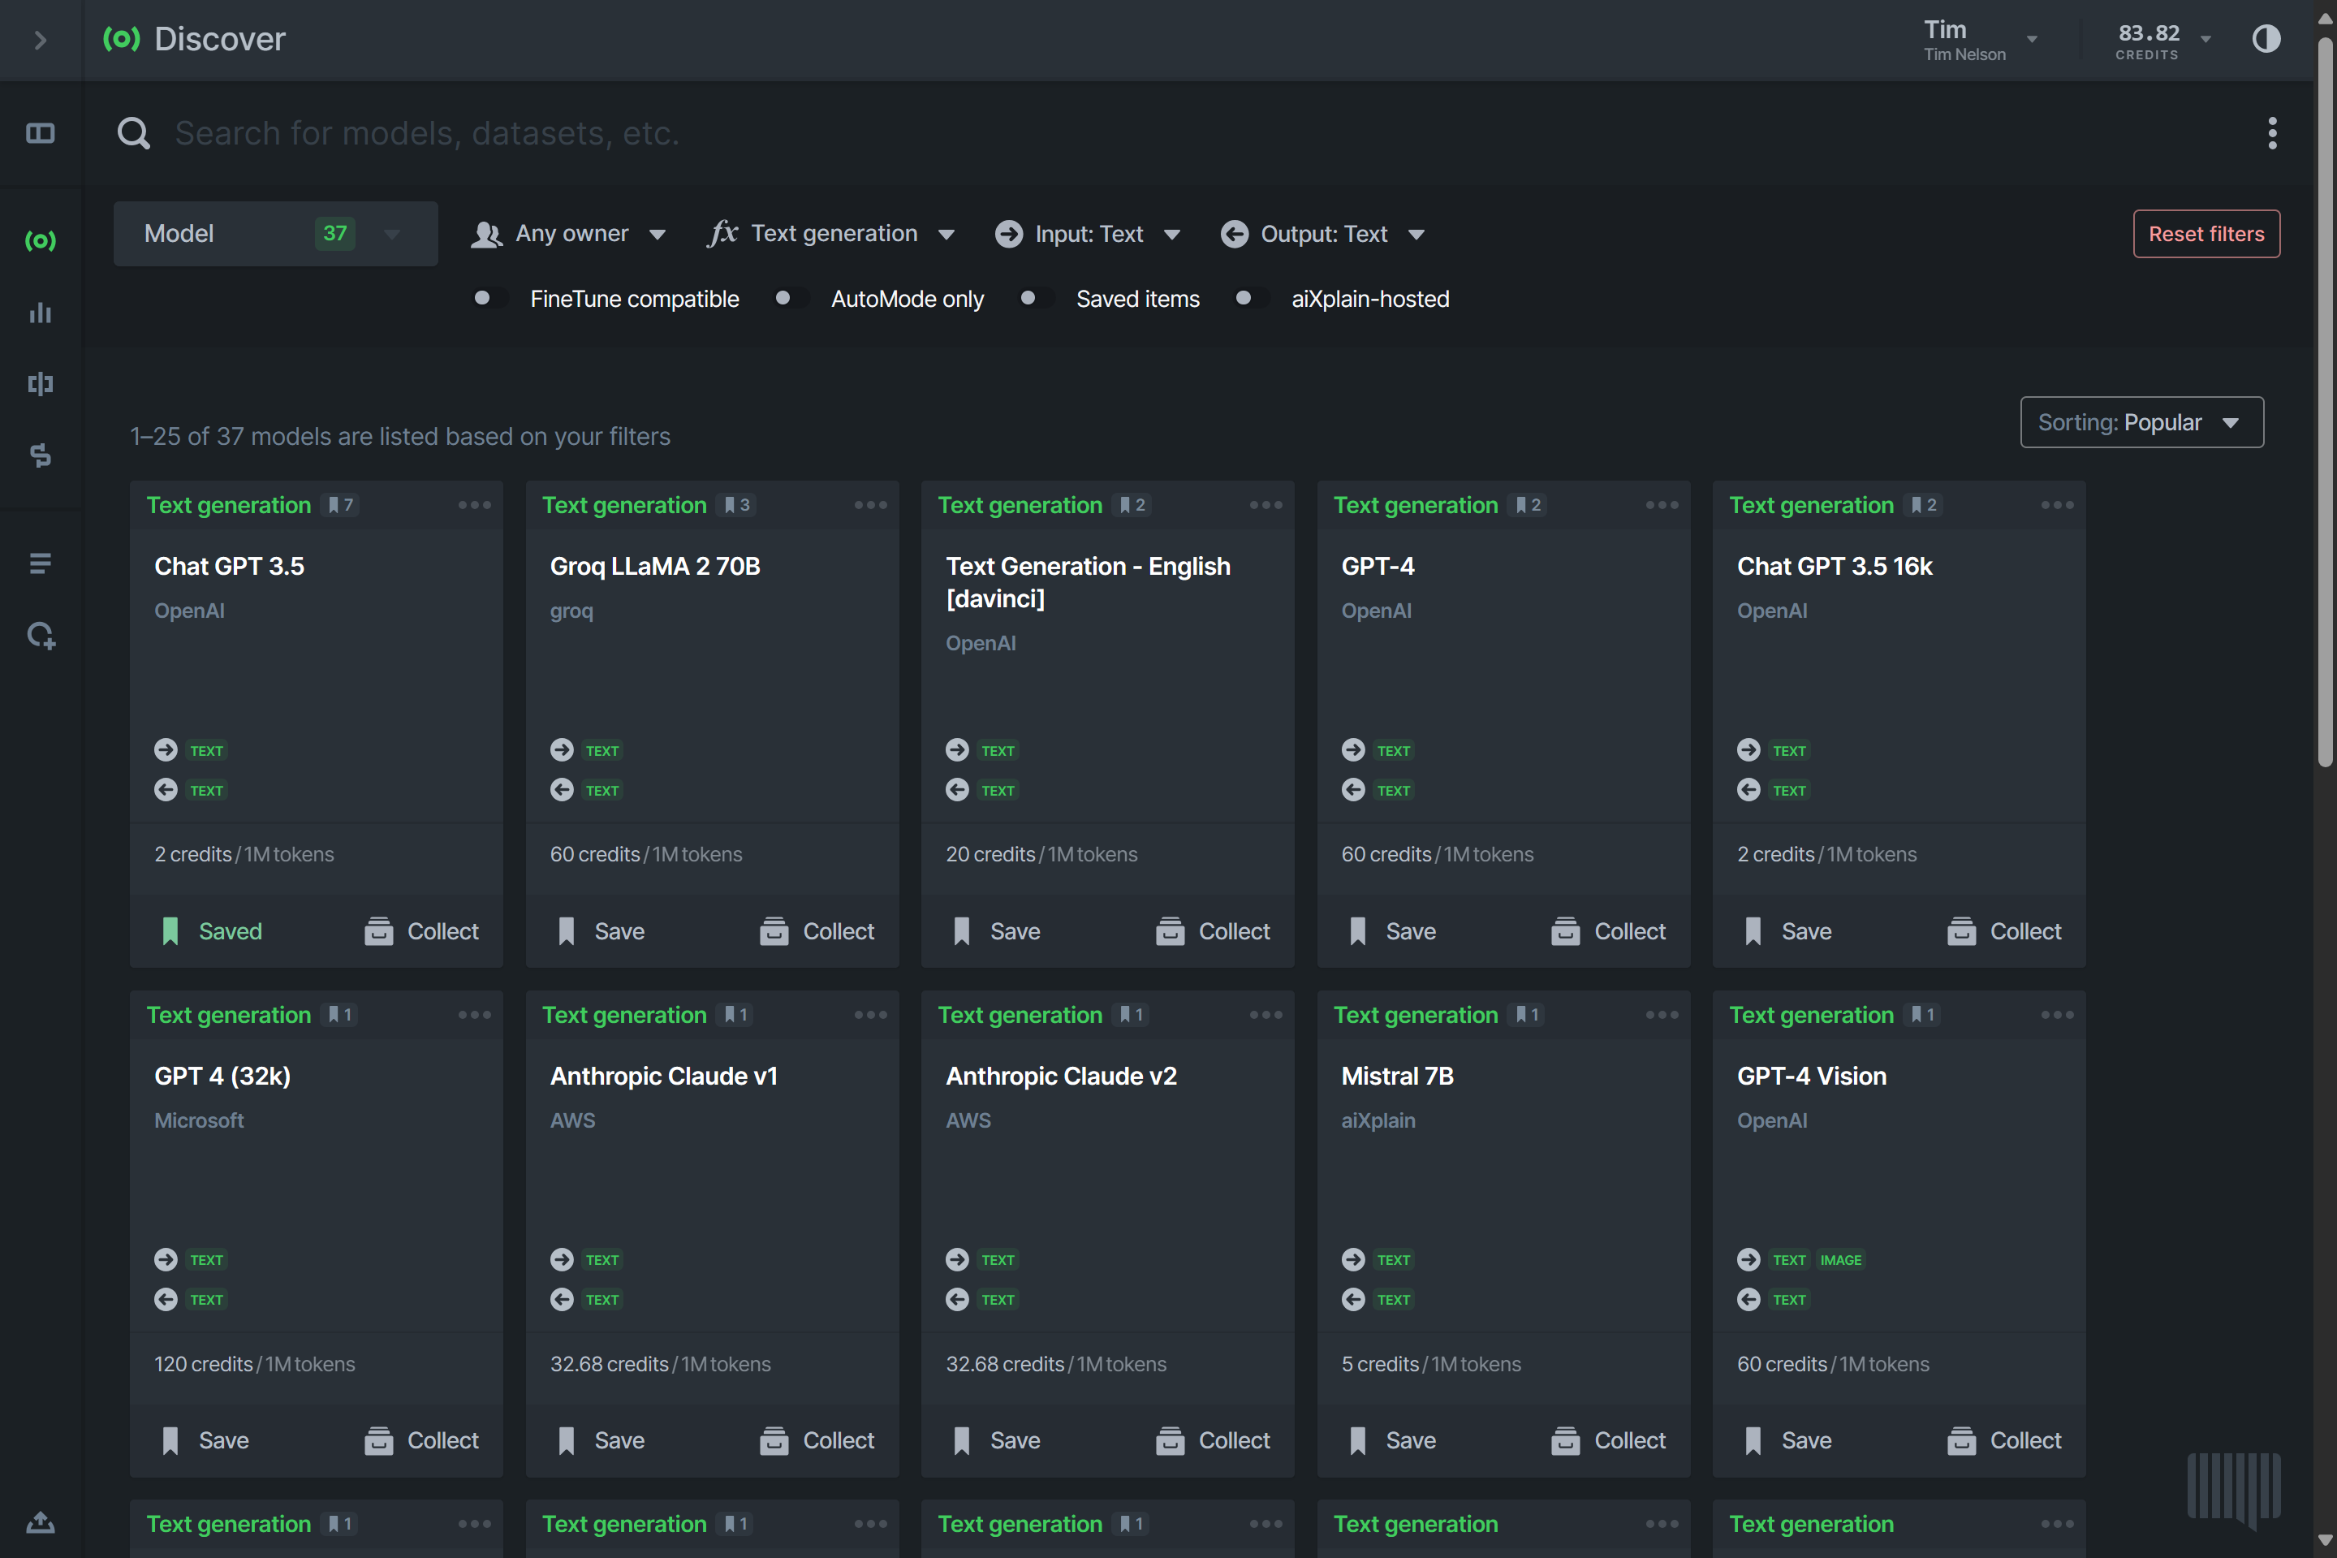Open the three-dot menu on GPT 4 (32k) card
The height and width of the screenshot is (1558, 2337).
pos(474,1015)
